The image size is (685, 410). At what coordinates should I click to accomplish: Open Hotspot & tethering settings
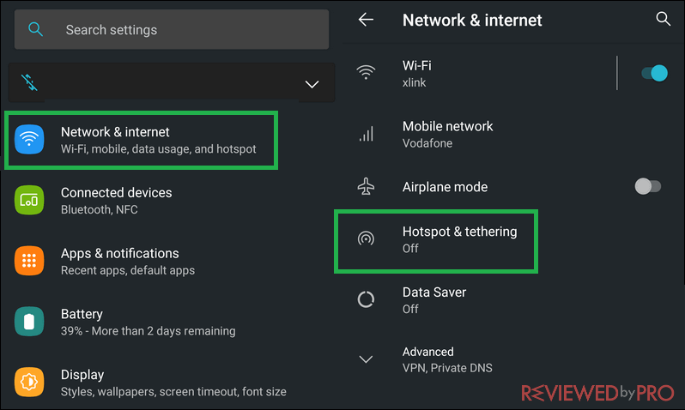436,241
